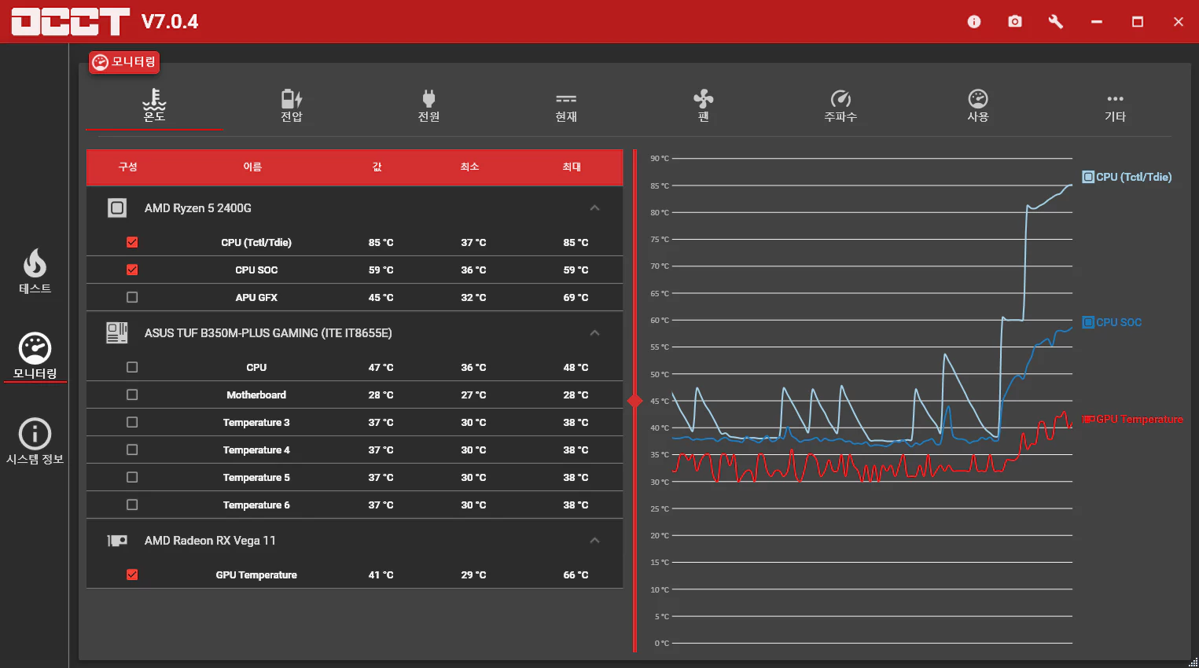Image resolution: width=1199 pixels, height=668 pixels.
Task: Click the Motherboard row name
Action: (256, 395)
